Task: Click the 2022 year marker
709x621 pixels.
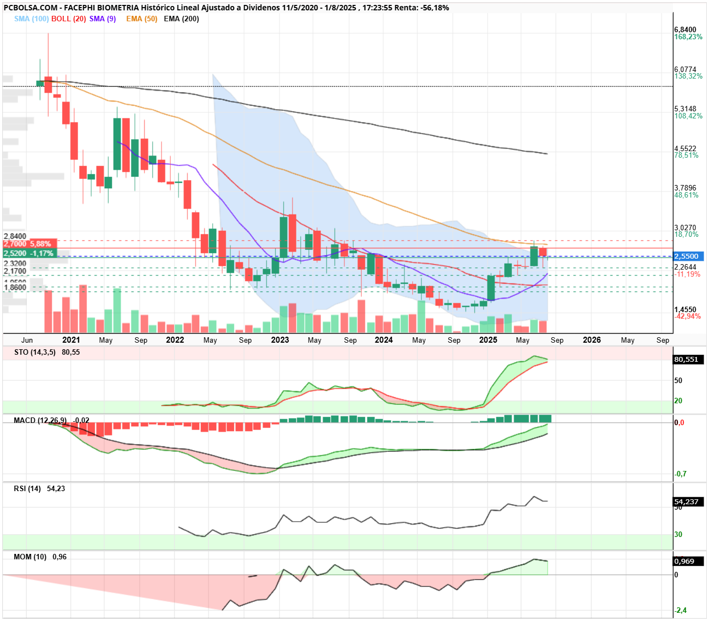Action: [x=175, y=340]
